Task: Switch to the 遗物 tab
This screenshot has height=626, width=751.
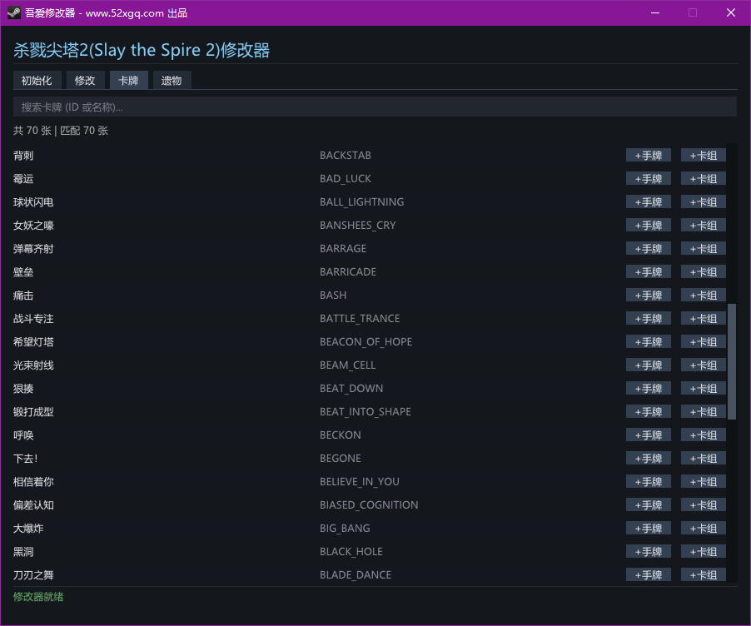Action: pyautogui.click(x=172, y=80)
